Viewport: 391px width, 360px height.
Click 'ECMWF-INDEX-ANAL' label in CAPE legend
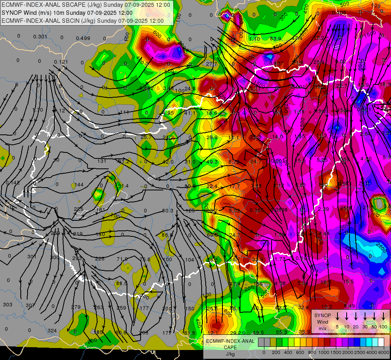(x=230, y=341)
